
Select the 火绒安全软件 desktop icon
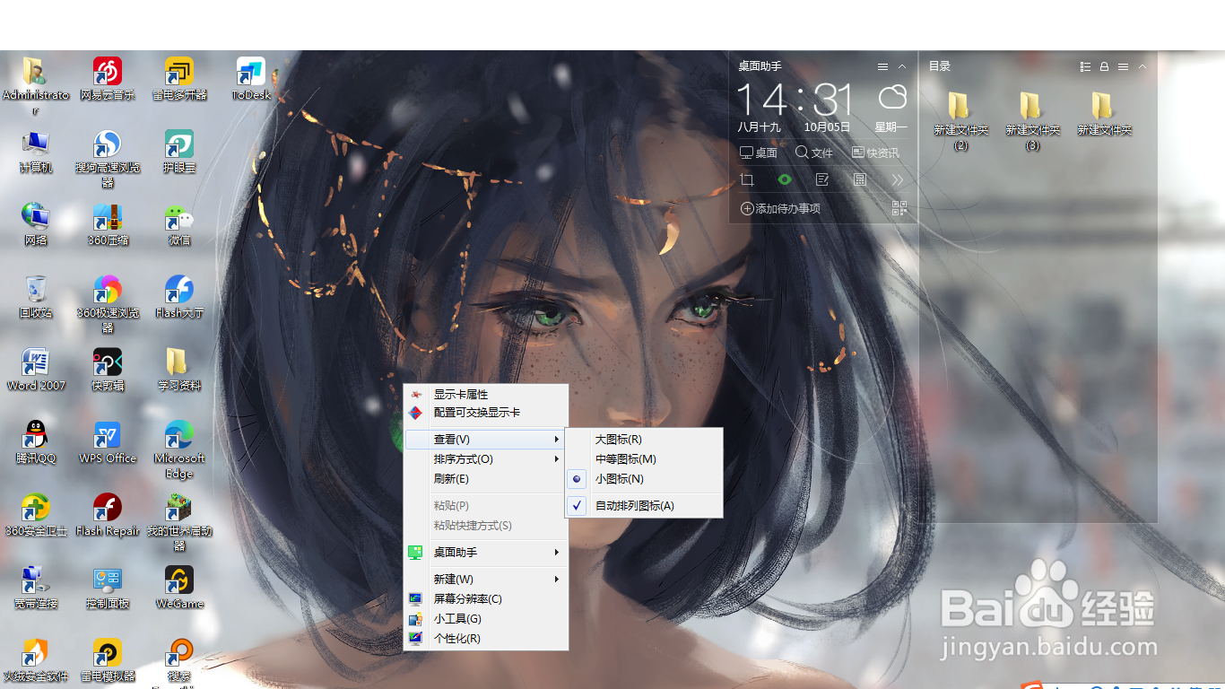(x=36, y=660)
